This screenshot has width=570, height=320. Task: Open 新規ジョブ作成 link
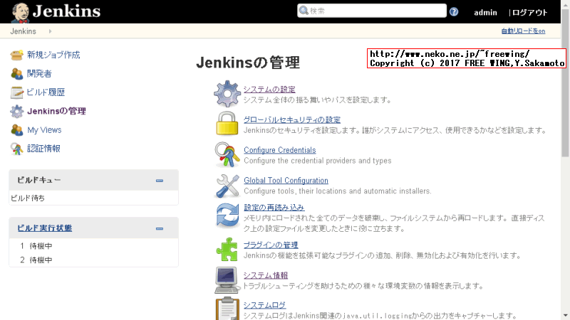[x=53, y=55]
